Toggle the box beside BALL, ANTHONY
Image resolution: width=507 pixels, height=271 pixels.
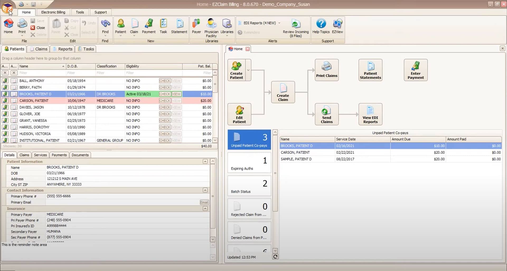(14, 81)
